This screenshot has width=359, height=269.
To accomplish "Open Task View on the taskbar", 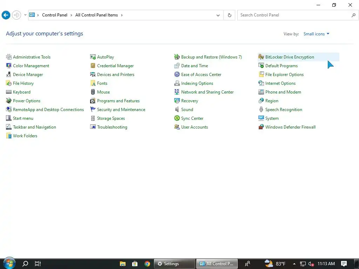I will [x=38, y=264].
